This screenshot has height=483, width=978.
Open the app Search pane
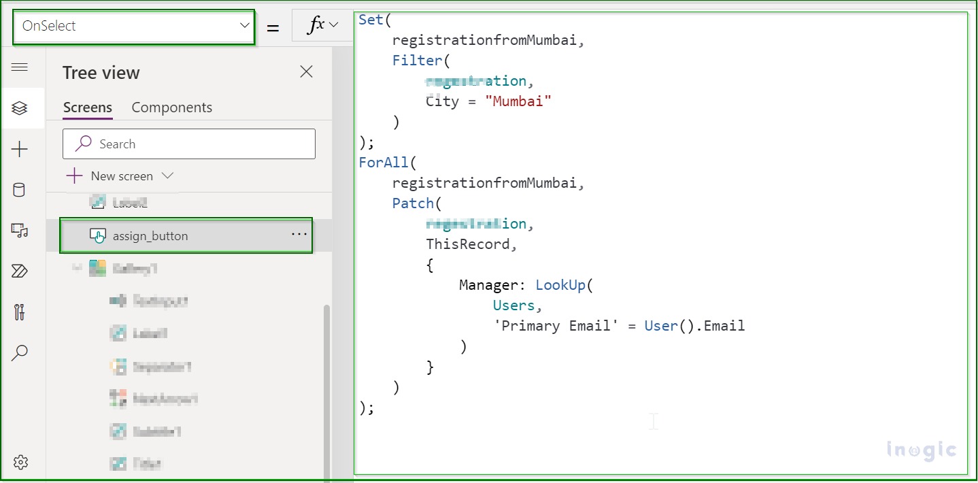pos(20,352)
